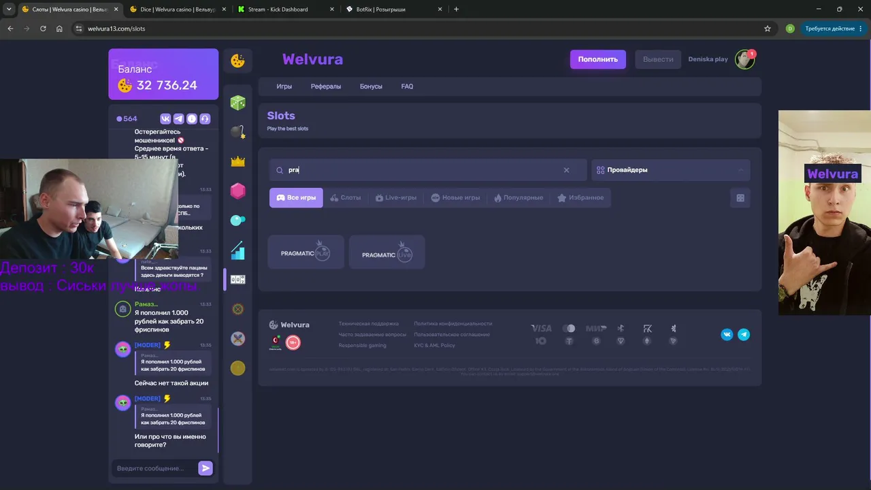Open the gold crown game icon

tap(237, 161)
